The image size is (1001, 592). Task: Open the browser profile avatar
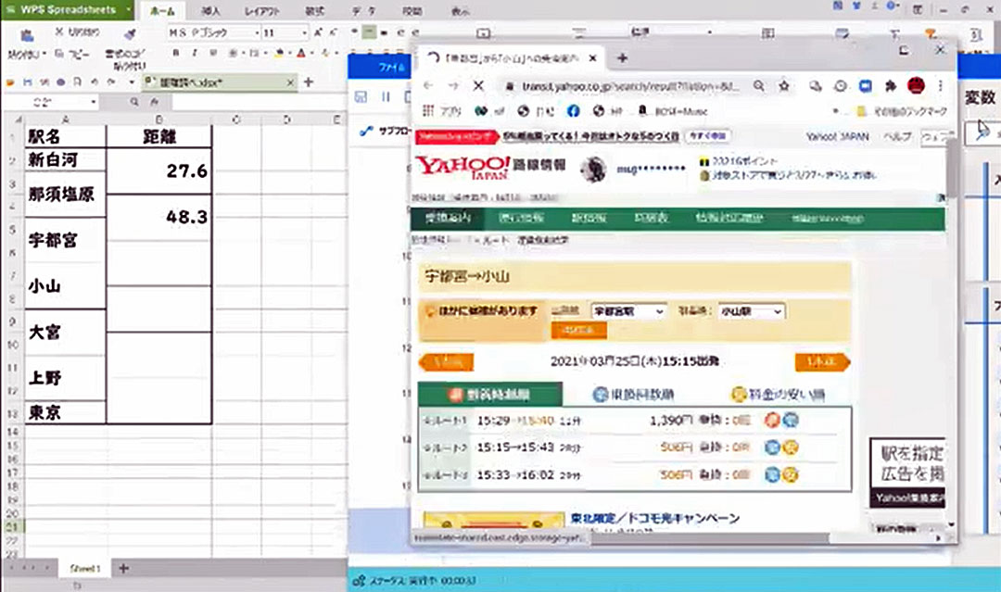pyautogui.click(x=916, y=85)
